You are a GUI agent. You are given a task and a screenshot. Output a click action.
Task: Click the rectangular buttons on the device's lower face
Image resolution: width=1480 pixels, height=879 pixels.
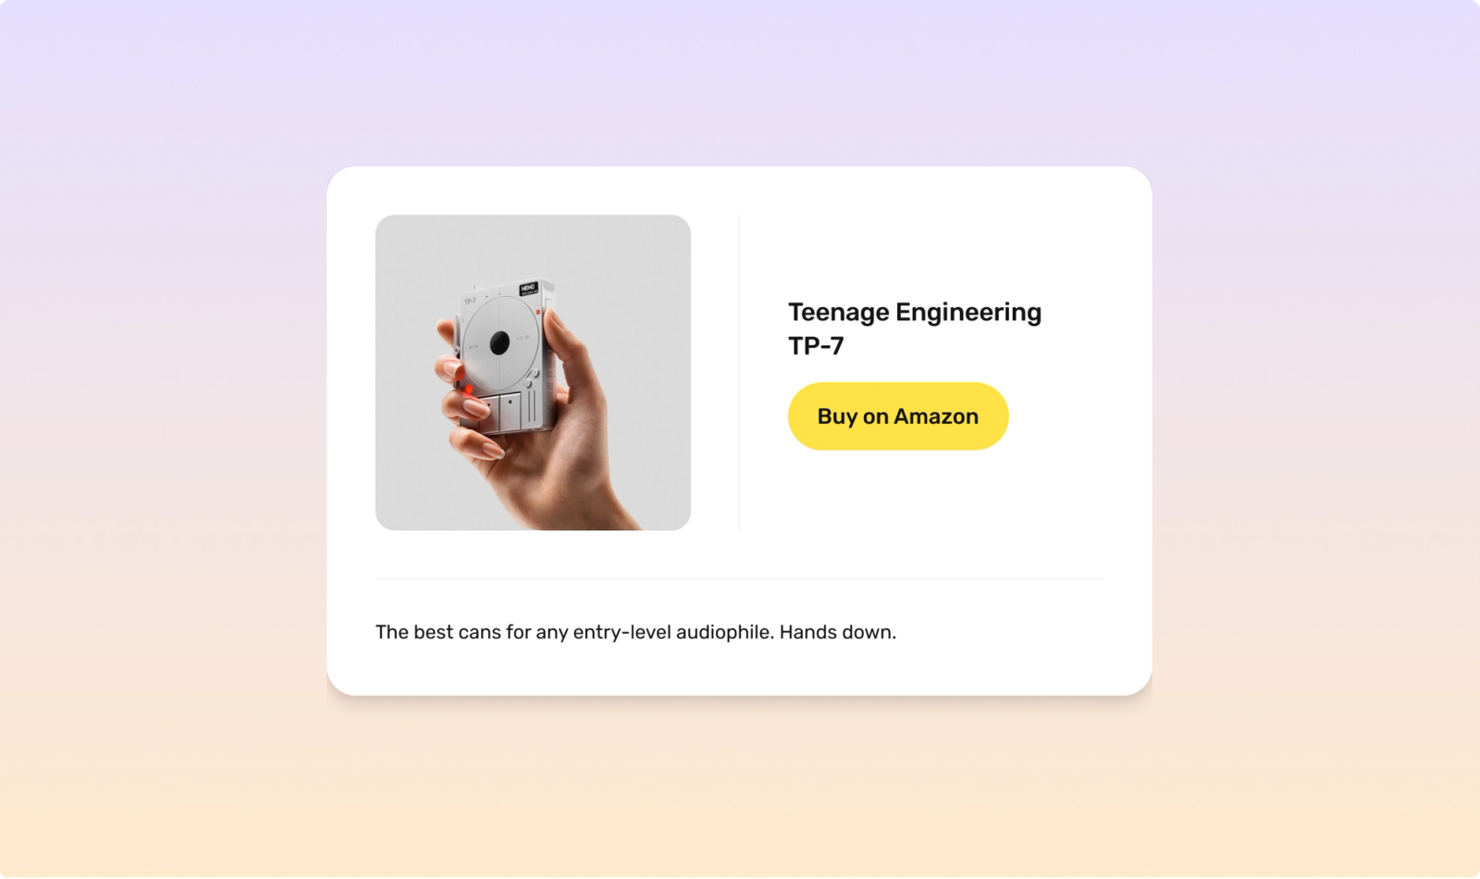pyautogui.click(x=499, y=412)
